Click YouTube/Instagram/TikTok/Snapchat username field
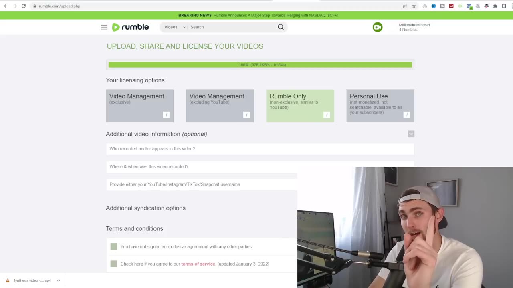Screen dimensions: 513x288 [x=202, y=184]
